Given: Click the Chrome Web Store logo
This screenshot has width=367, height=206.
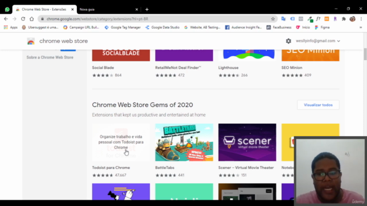Looking at the screenshot, I should click(31, 41).
